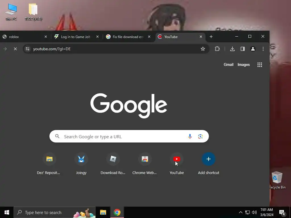The width and height of the screenshot is (291, 218).
Task: Click the magnifier icon in Google search box
Action: (57, 137)
